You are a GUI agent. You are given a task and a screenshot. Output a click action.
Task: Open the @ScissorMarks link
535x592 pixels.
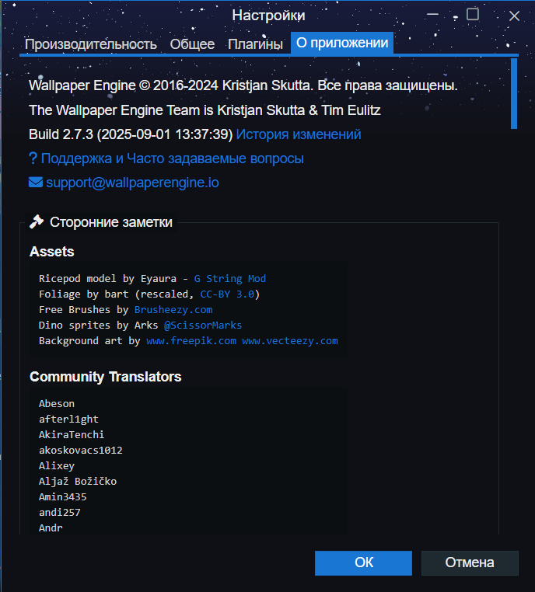point(203,325)
